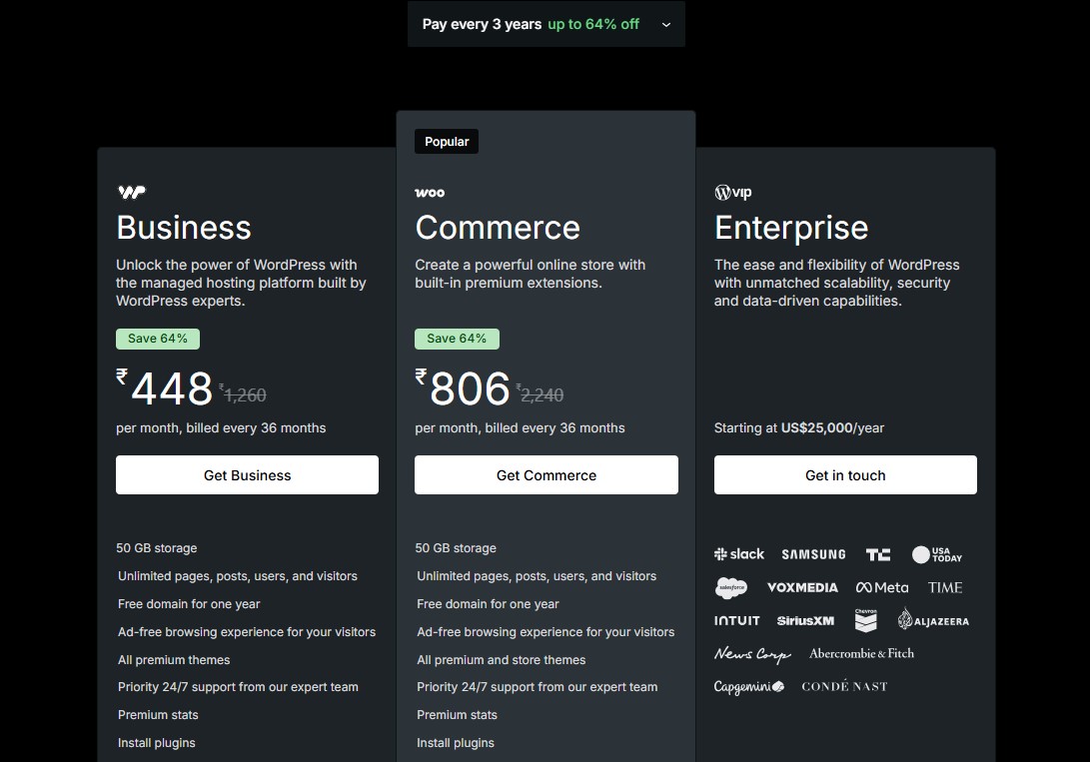Click the USA Today logo
Screen dimensions: 1090x762
click(x=936, y=553)
